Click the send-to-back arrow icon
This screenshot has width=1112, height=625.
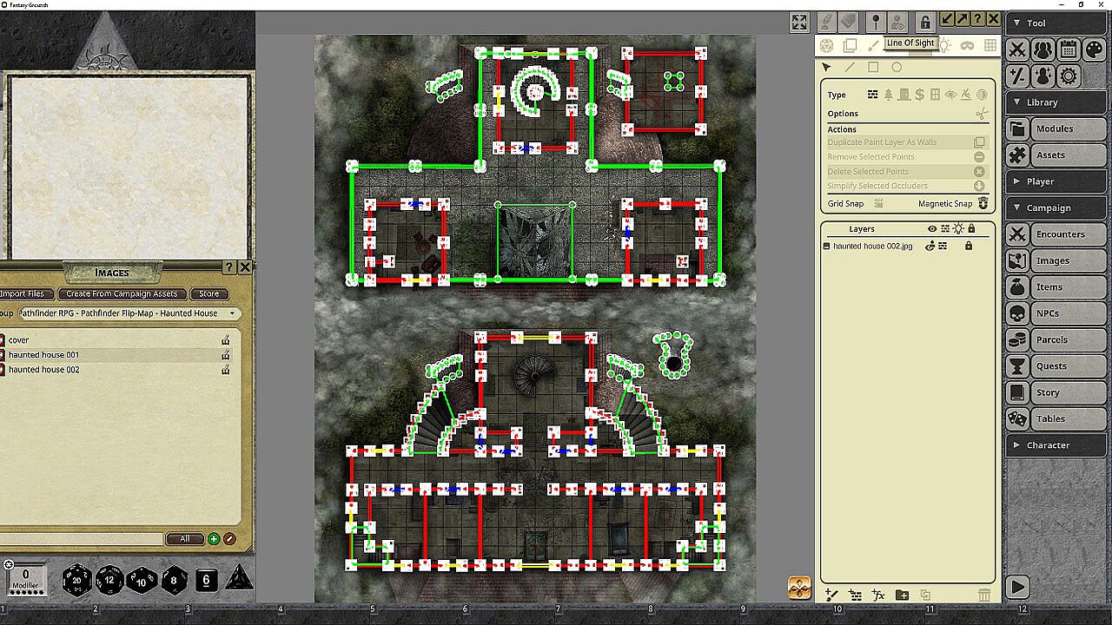(947, 19)
